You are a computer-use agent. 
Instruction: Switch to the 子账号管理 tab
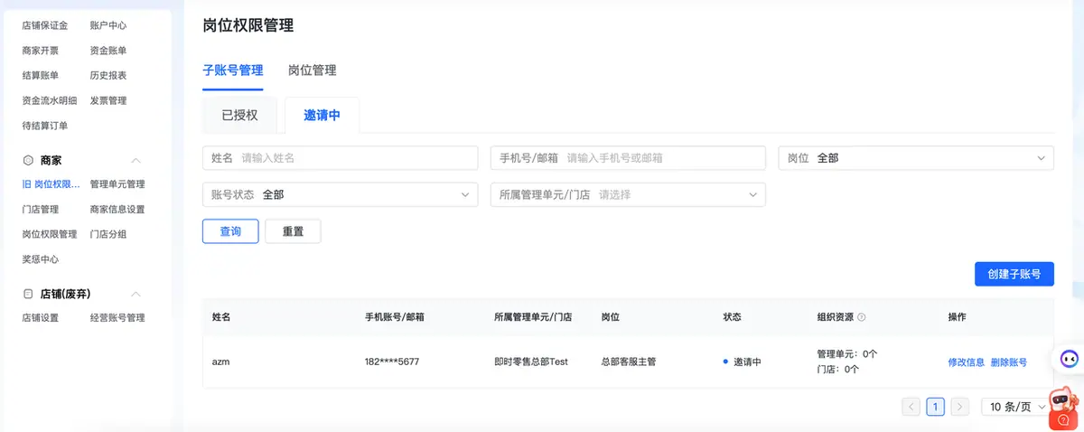(x=233, y=70)
